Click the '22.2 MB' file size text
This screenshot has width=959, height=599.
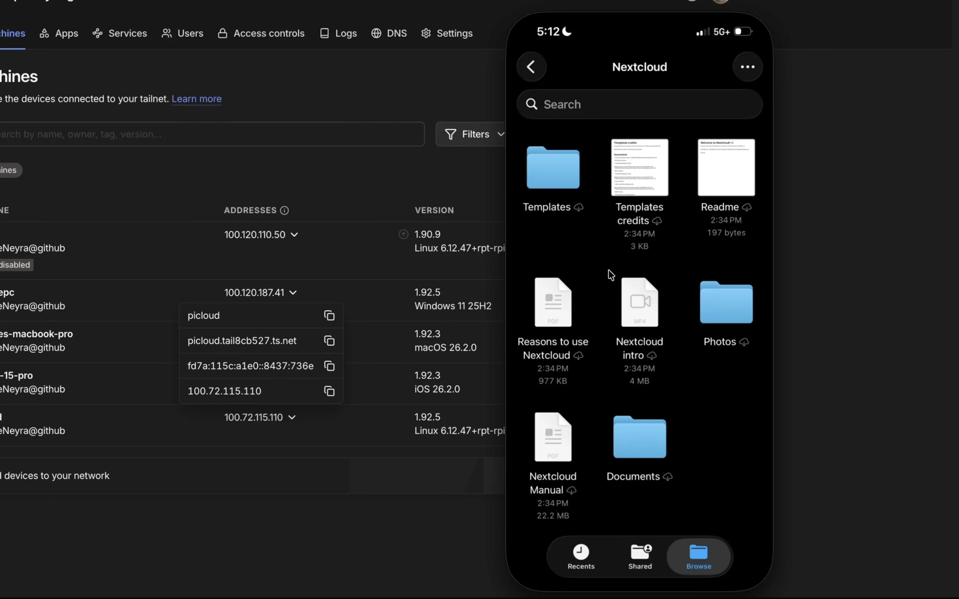click(x=553, y=516)
